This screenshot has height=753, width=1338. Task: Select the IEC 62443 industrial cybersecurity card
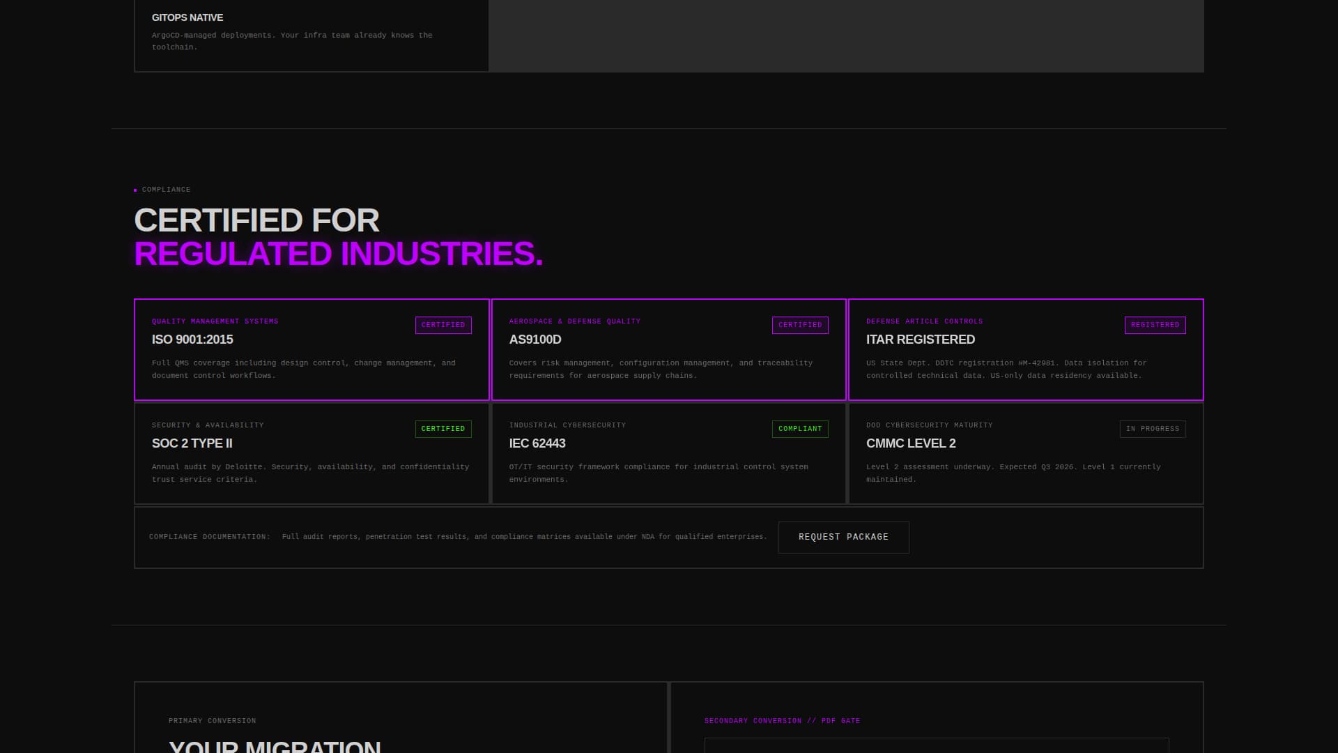pyautogui.click(x=668, y=453)
